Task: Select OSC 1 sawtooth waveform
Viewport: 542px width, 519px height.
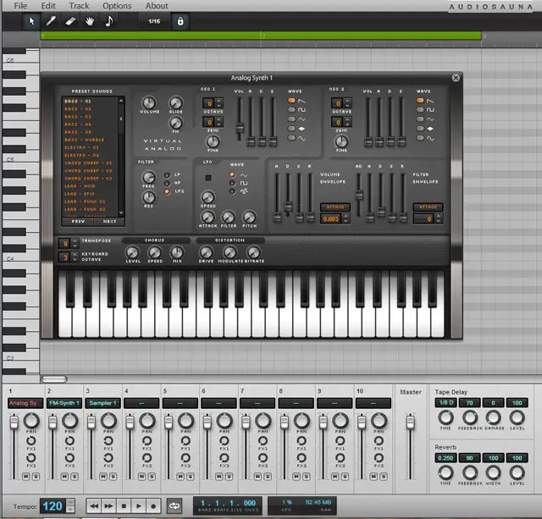Action: point(291,101)
